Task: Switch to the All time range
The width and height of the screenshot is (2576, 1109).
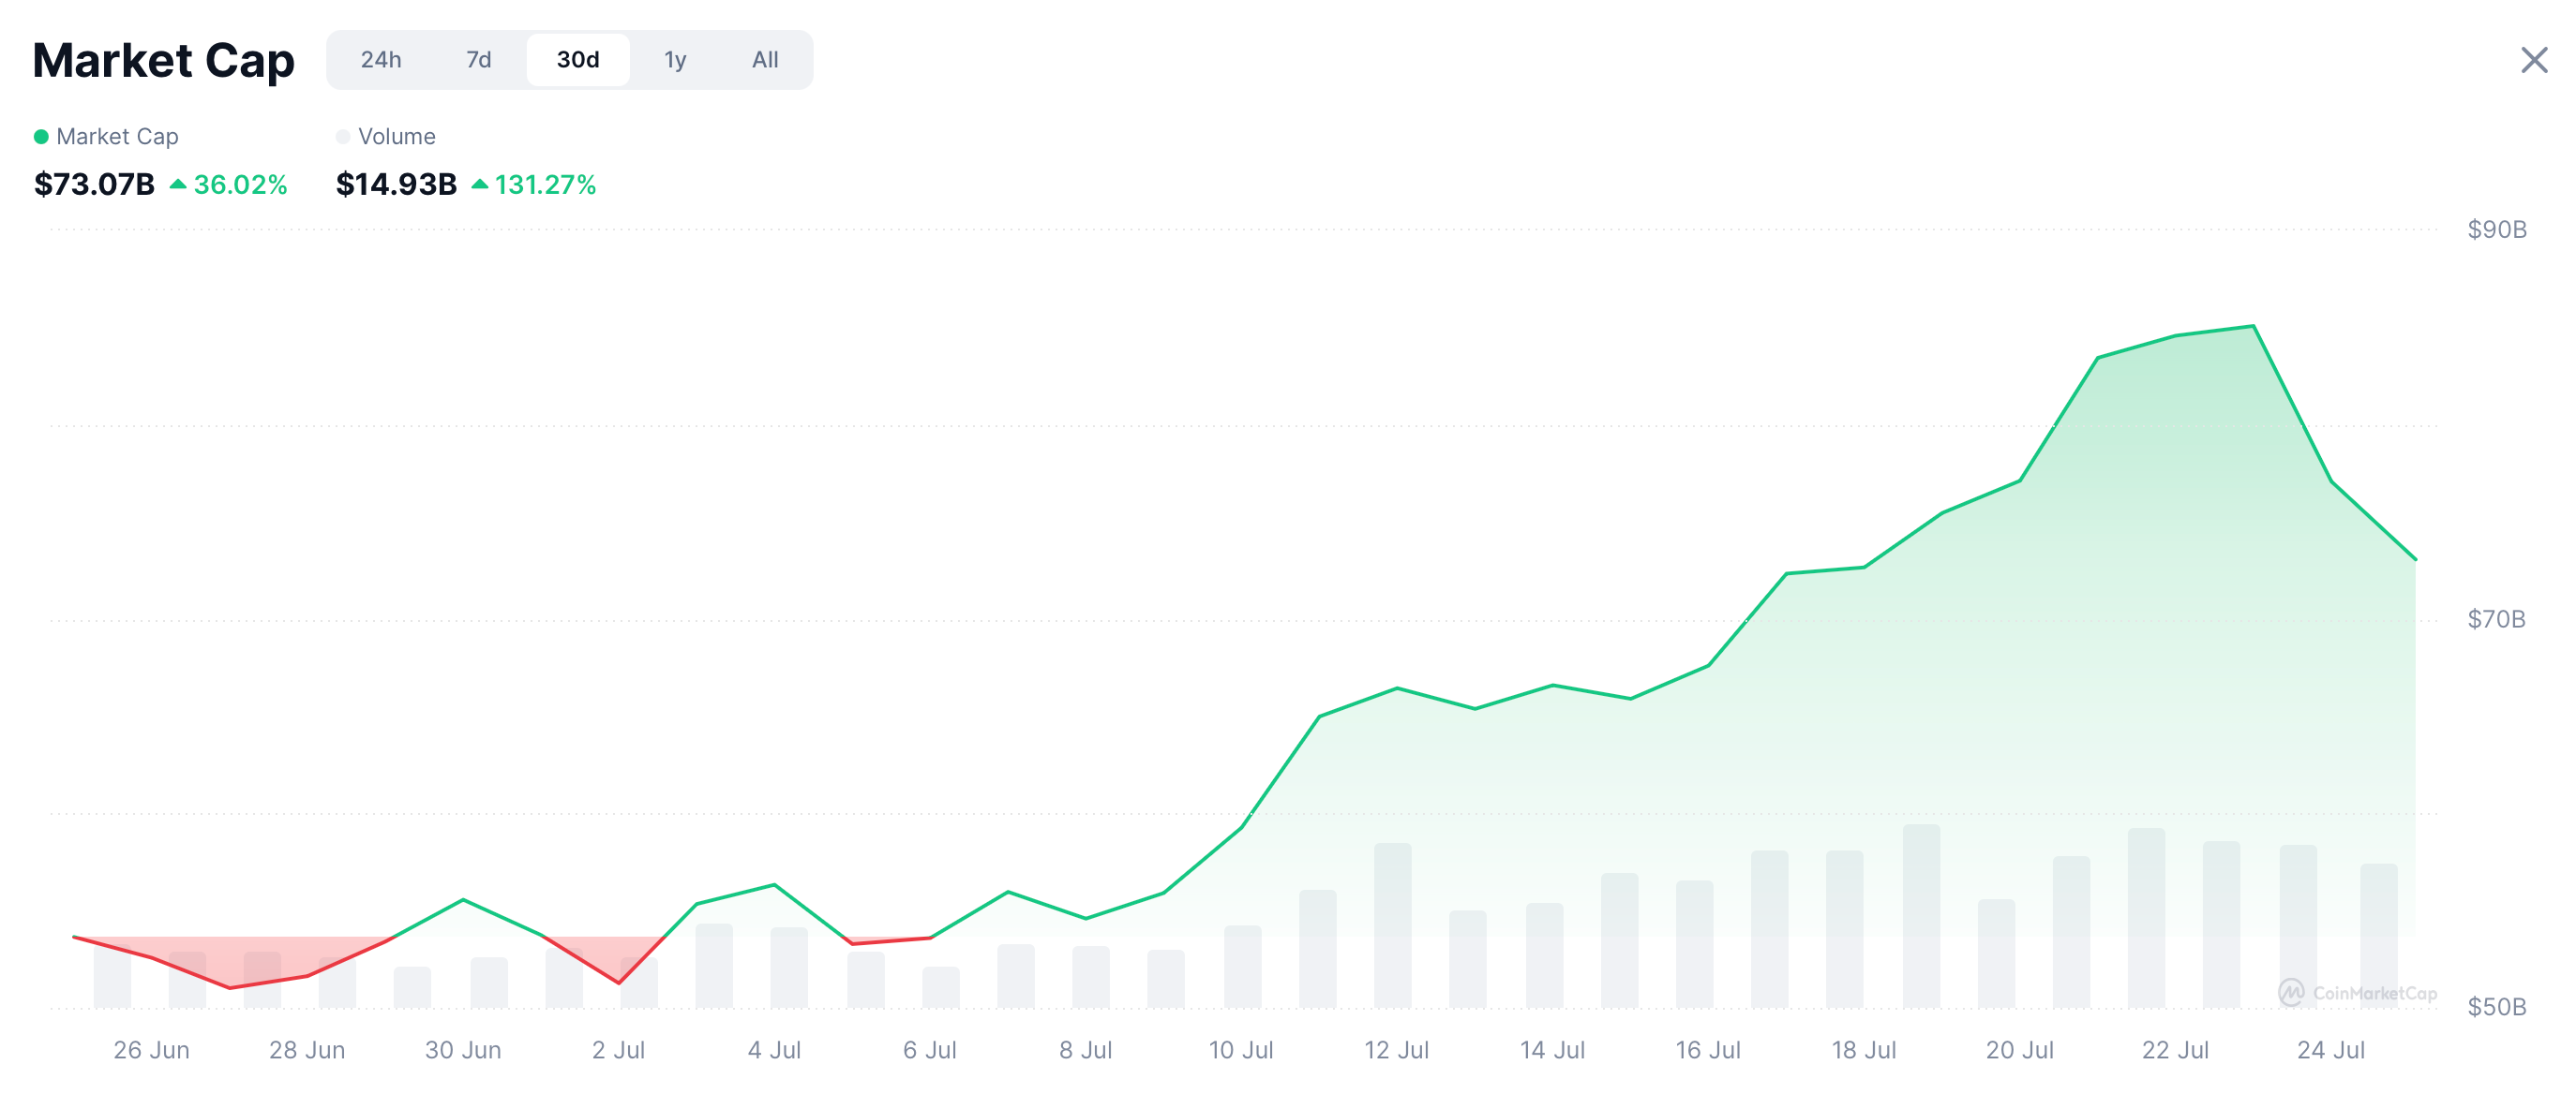Action: pos(765,60)
